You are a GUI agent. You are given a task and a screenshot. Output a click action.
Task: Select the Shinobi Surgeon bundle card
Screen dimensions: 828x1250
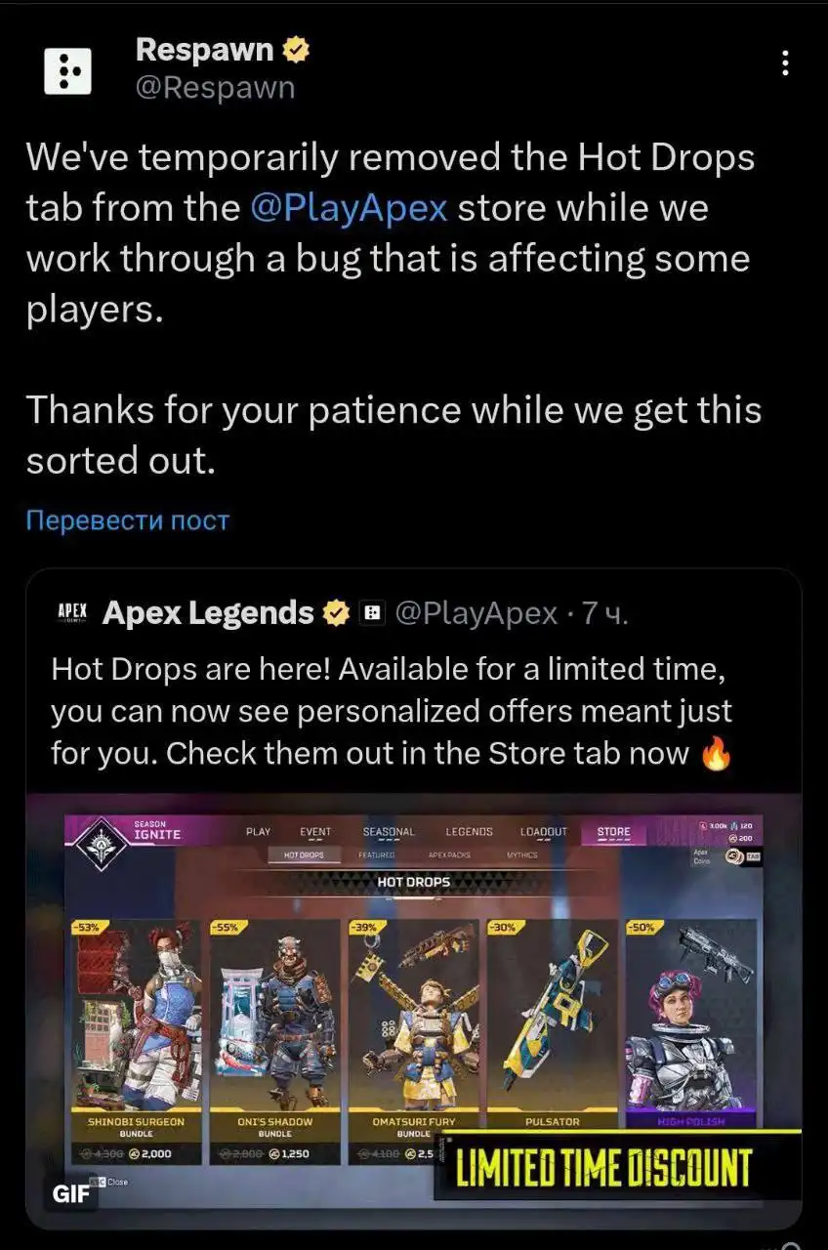coord(137,1041)
